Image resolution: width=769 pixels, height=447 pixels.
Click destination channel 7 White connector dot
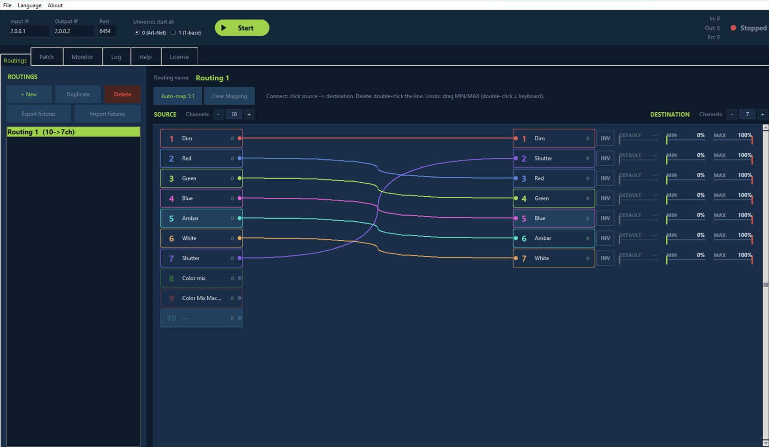coord(516,258)
